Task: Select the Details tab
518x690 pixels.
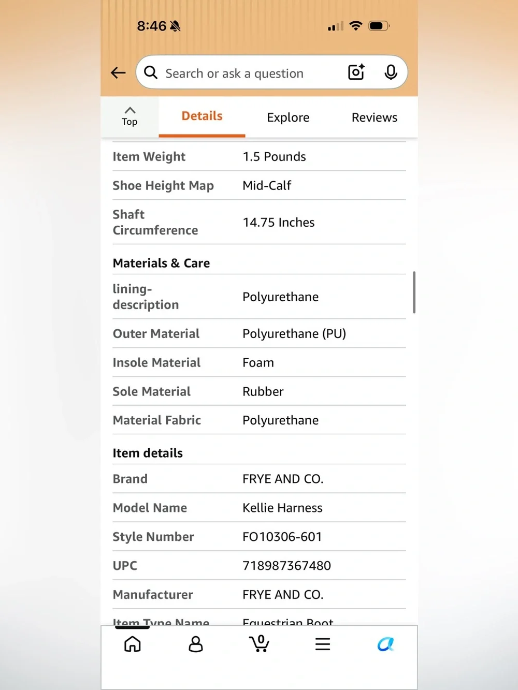Action: pos(202,116)
